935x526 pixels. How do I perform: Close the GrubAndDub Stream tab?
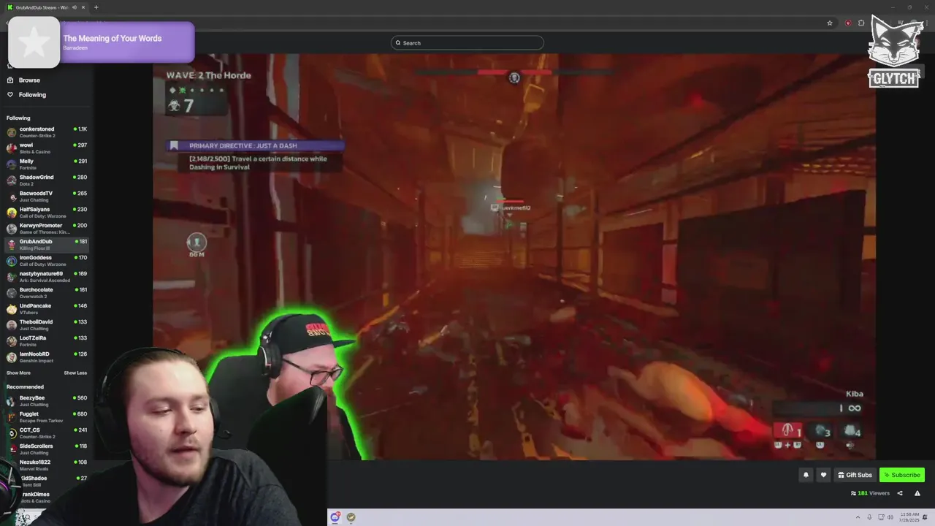(83, 7)
